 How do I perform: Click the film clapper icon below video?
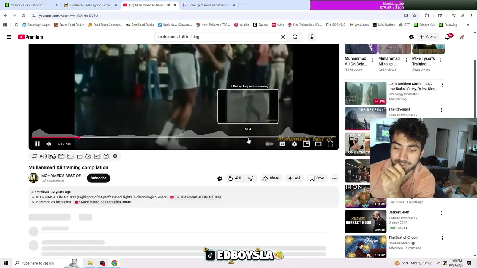click(x=61, y=156)
